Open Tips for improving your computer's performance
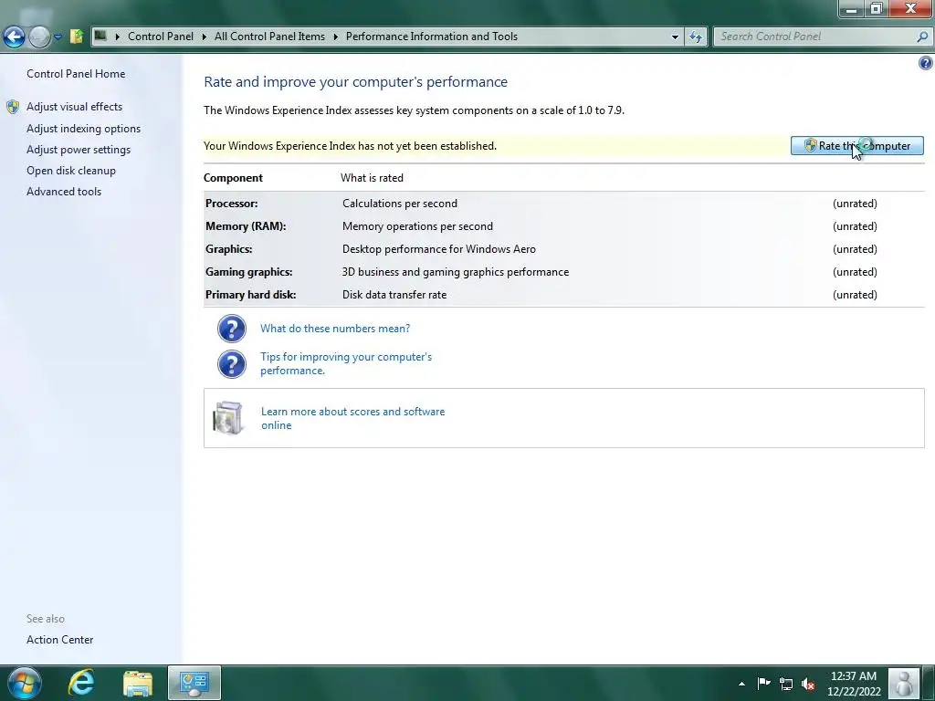Viewport: 935px width, 701px height. point(346,363)
